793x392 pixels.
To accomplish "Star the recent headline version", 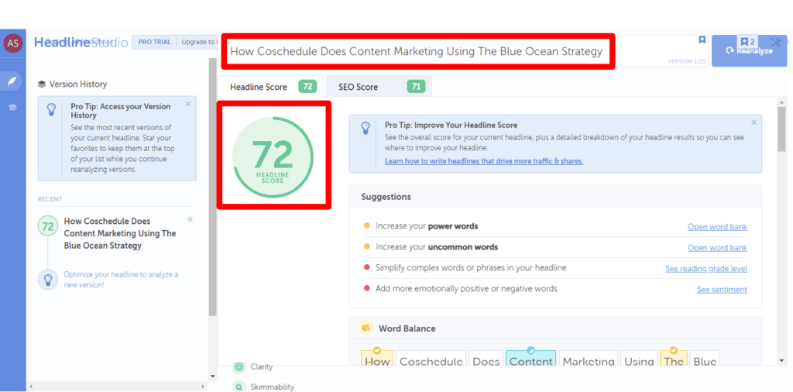I will [190, 219].
